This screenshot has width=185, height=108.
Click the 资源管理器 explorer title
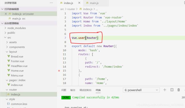pos(10,3)
